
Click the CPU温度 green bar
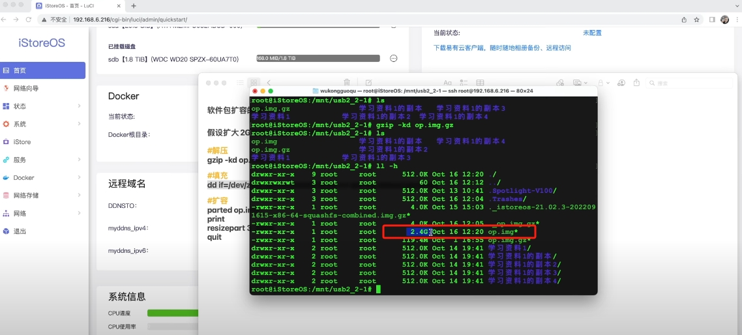(173, 313)
